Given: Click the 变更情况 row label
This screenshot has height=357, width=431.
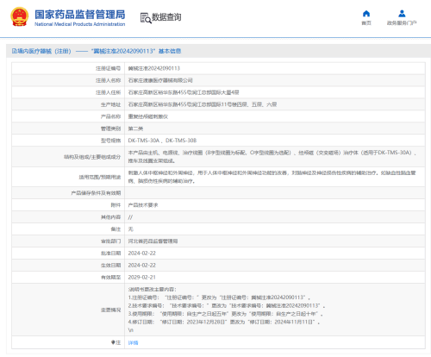Looking at the screenshot, I should pos(110,310).
